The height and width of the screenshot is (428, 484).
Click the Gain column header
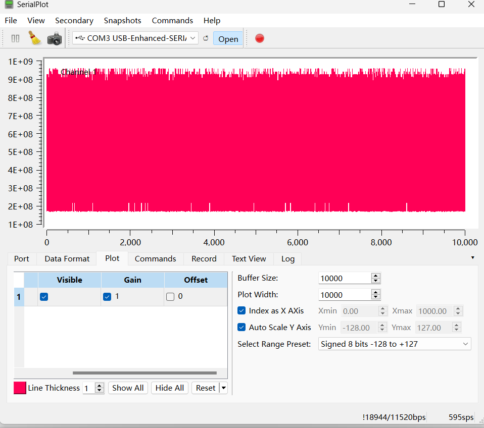click(x=133, y=280)
